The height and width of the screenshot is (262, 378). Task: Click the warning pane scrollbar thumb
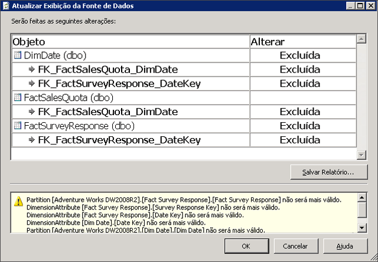[x=362, y=210]
